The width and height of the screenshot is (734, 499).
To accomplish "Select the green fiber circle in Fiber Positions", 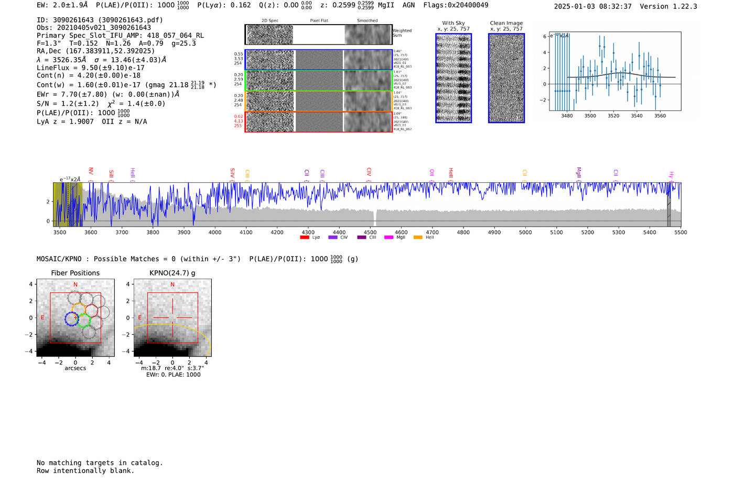I will pyautogui.click(x=84, y=321).
